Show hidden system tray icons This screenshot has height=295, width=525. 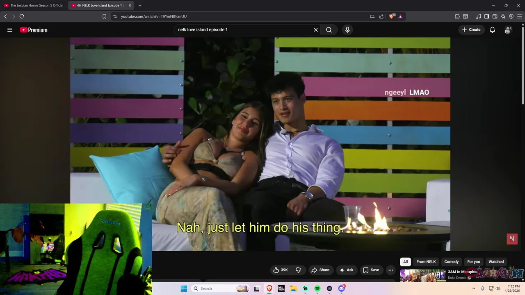click(x=474, y=288)
